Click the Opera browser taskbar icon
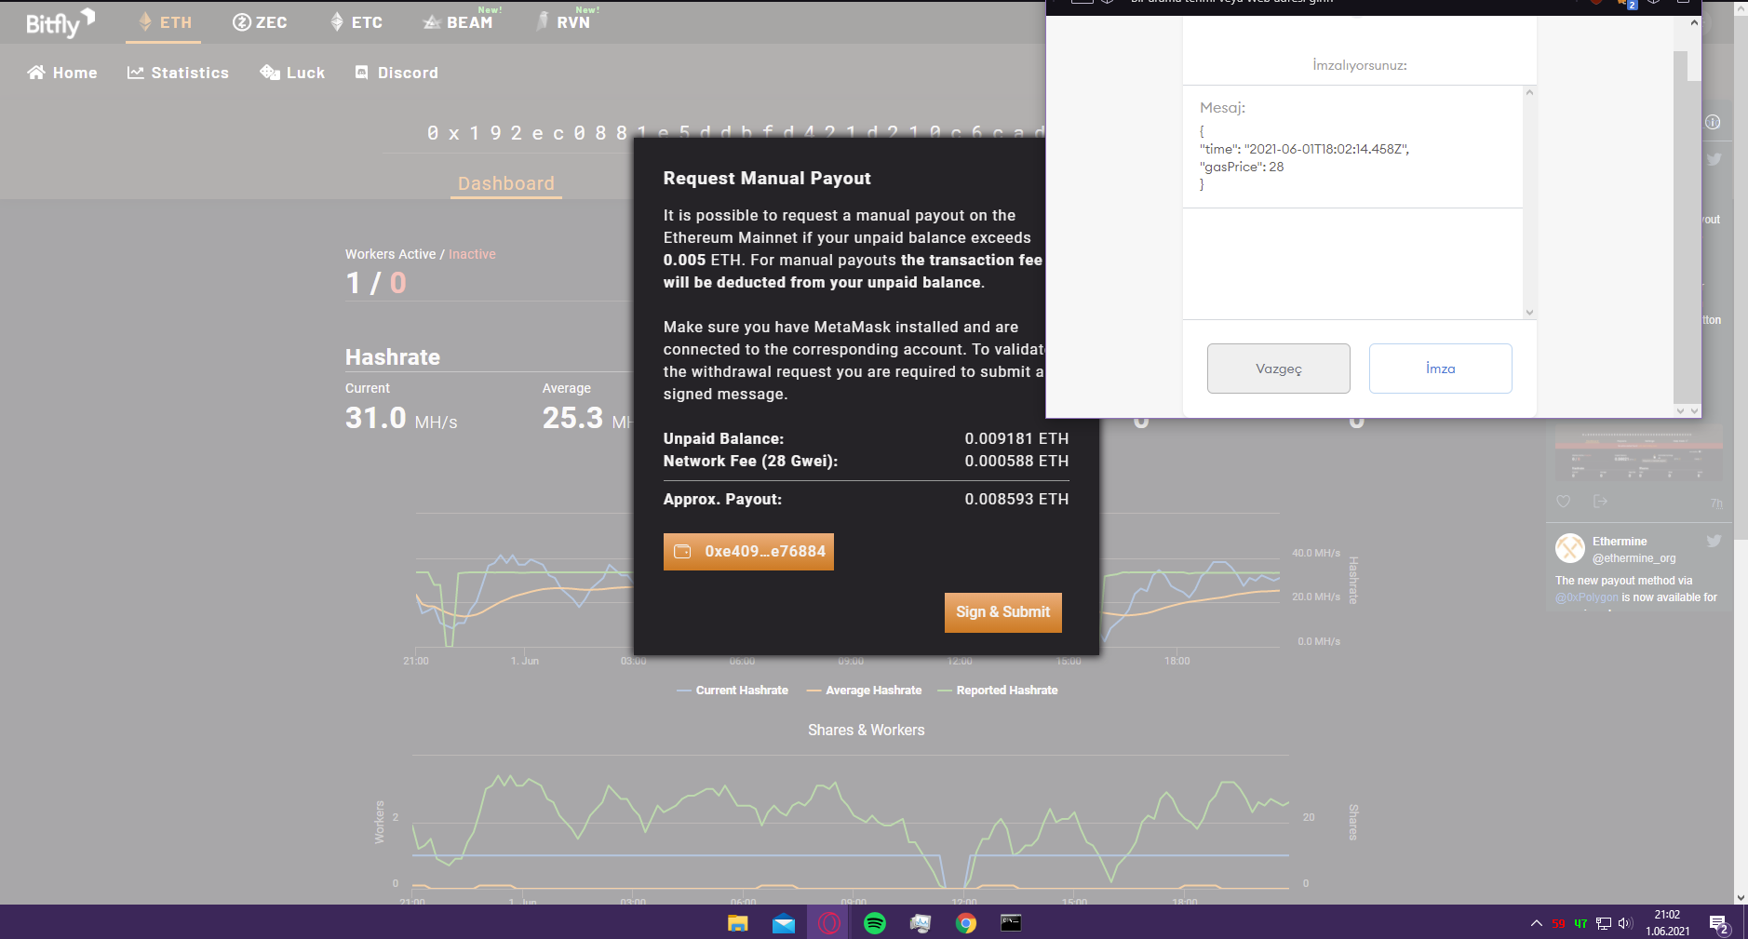The image size is (1748, 939). click(829, 923)
